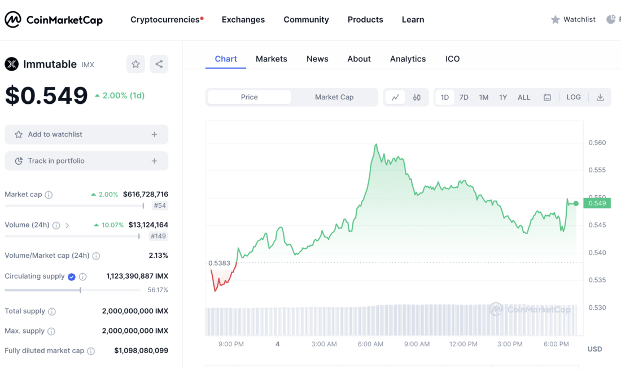The height and width of the screenshot is (369, 621).
Task: Open the News tab
Action: pos(317,59)
